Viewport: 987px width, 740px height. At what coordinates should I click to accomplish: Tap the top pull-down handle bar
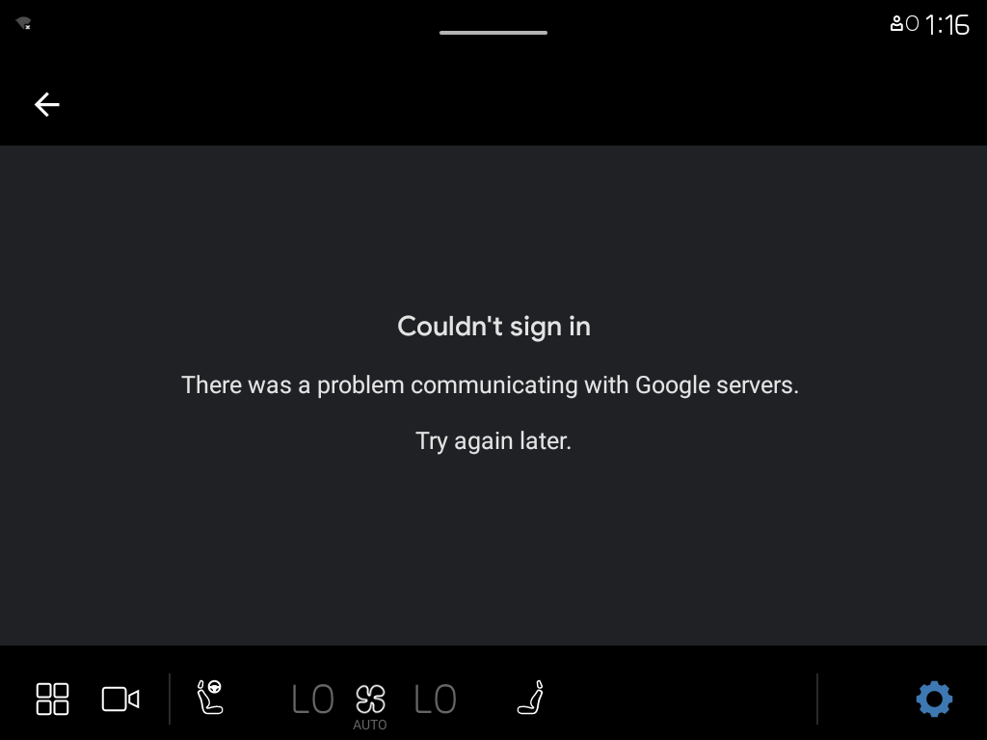point(493,33)
